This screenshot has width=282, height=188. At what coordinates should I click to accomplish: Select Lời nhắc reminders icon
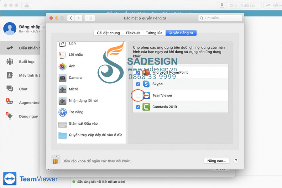(x=62, y=55)
